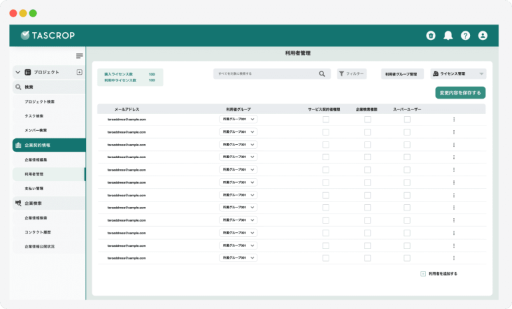
Task: Open the 利用者グループ dropdown in the first row
Action: point(239,119)
